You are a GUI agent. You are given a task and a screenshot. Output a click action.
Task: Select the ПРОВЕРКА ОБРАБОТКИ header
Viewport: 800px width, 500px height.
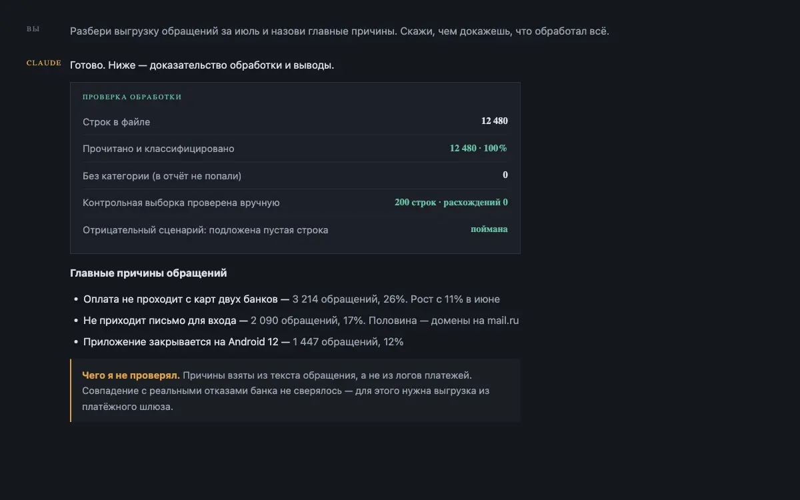click(x=132, y=97)
